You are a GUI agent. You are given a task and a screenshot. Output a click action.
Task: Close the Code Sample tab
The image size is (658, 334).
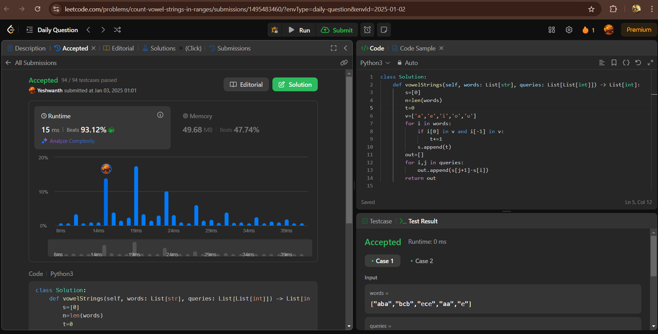[441, 48]
